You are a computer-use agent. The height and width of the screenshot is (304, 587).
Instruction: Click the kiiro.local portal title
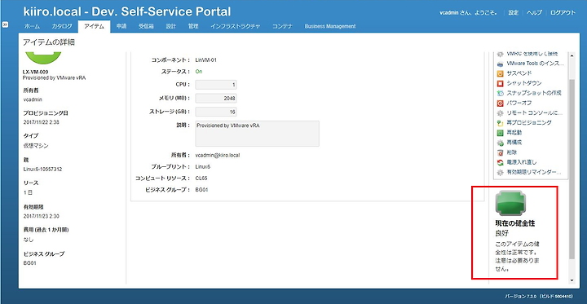[127, 11]
